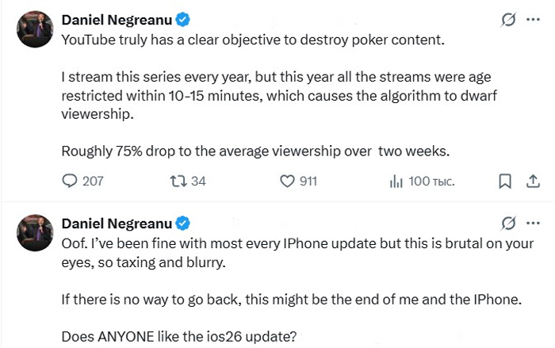The image size is (555, 348).
Task: Click the profile avatar beside the iPhone tweet
Action: coord(35,231)
